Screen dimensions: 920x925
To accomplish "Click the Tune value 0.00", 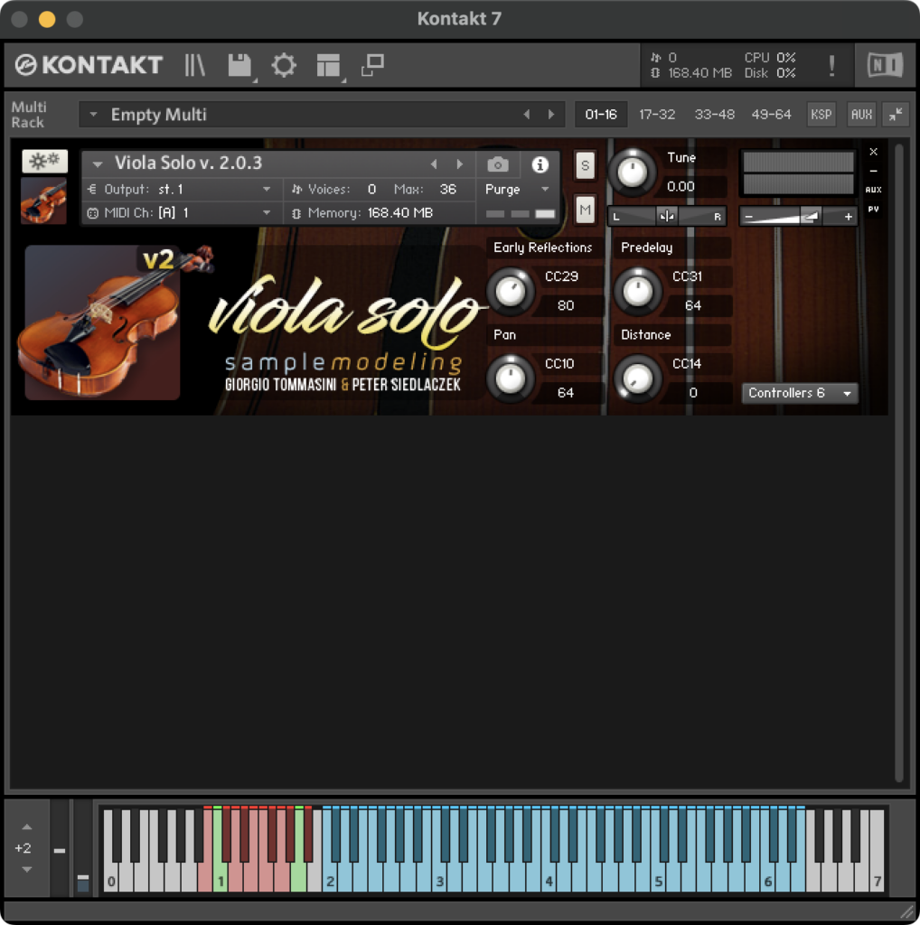I will click(681, 186).
